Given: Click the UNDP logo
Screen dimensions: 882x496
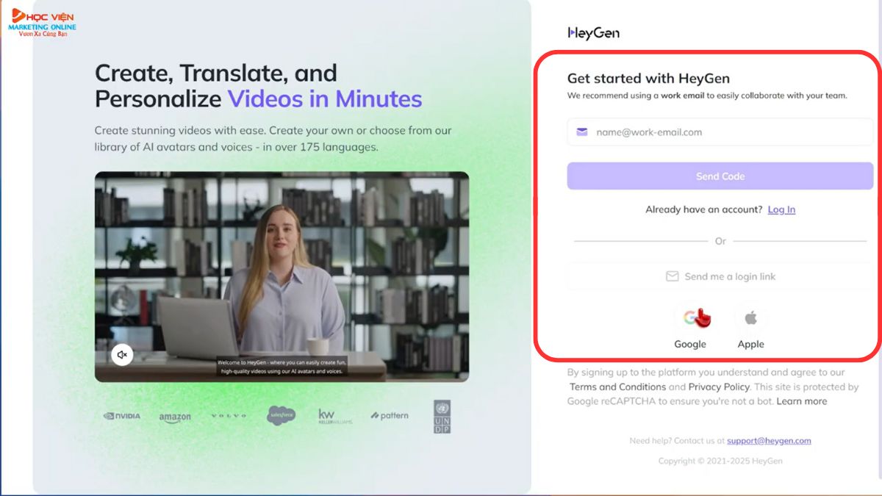Looking at the screenshot, I should [442, 416].
